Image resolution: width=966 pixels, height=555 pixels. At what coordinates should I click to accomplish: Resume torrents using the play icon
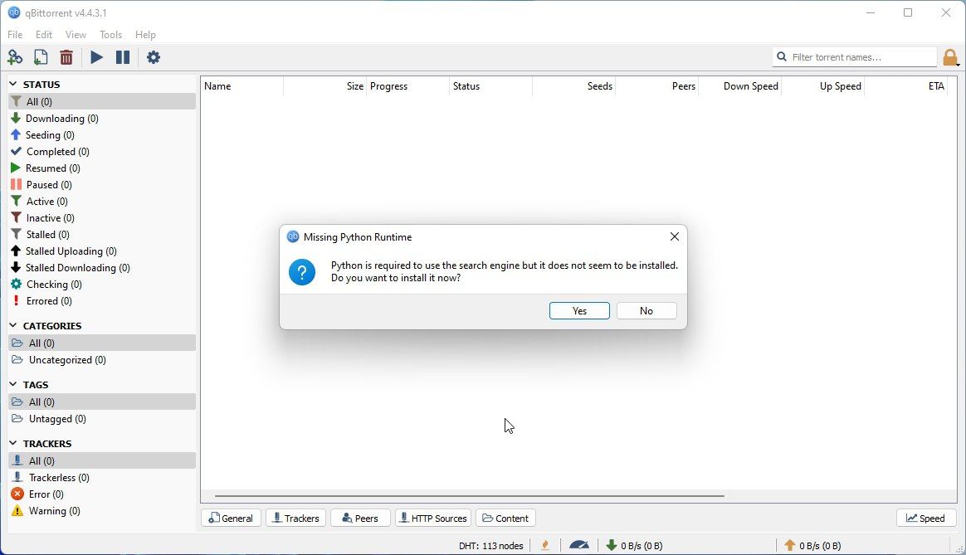(x=96, y=57)
